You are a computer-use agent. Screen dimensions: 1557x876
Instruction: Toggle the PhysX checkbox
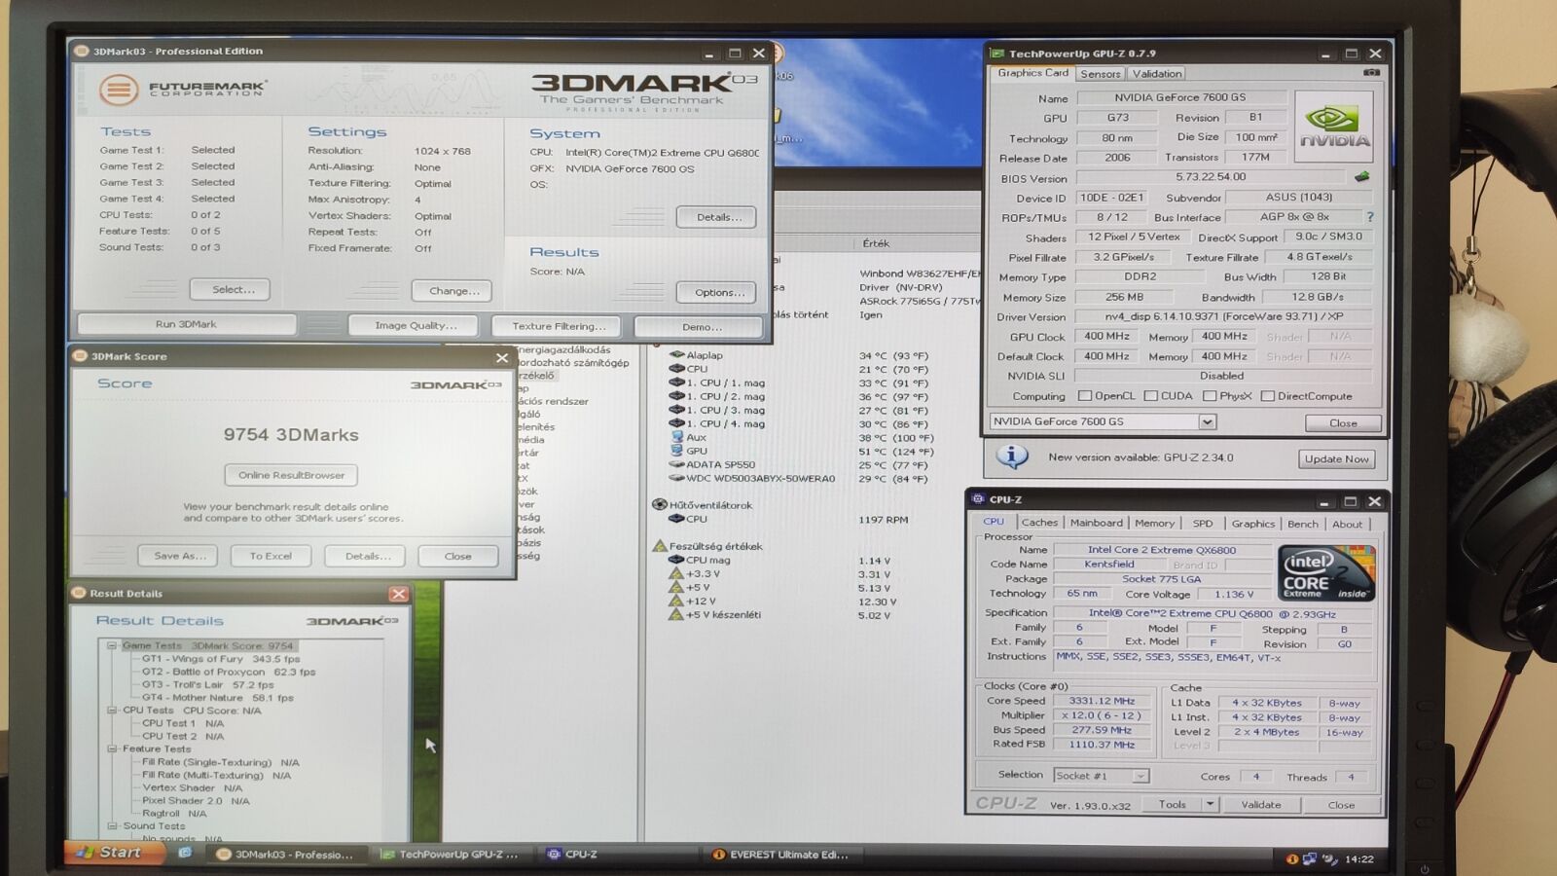[x=1210, y=396]
